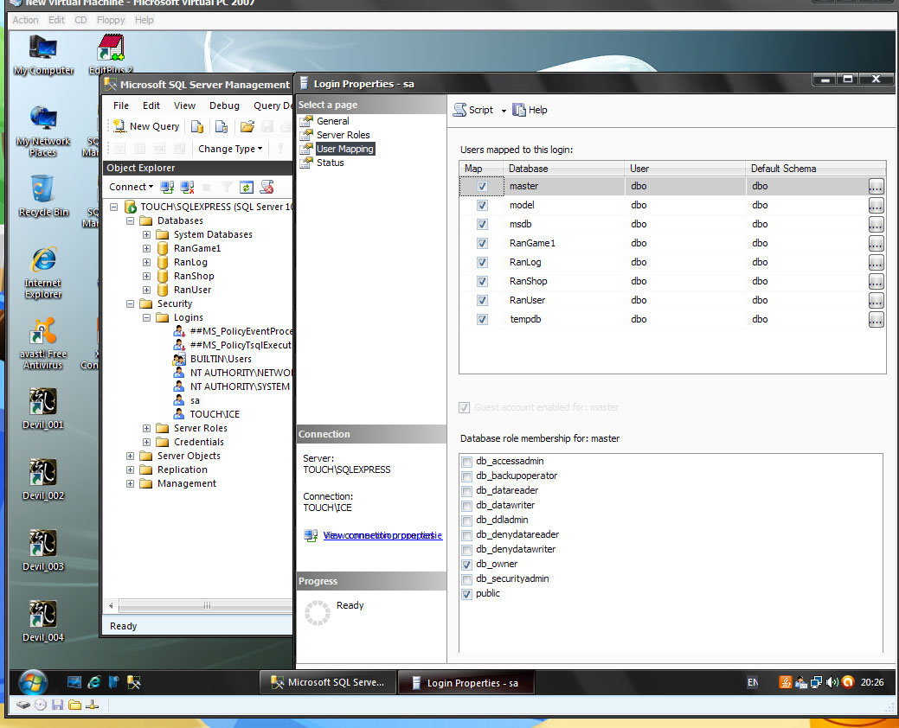The image size is (899, 728).
Task: Enable the db_datareader role checkbox
Action: click(466, 491)
